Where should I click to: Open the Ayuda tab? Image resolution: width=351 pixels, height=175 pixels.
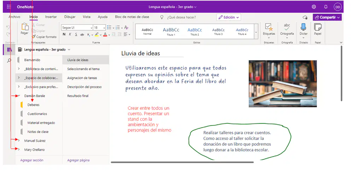[x=103, y=17]
